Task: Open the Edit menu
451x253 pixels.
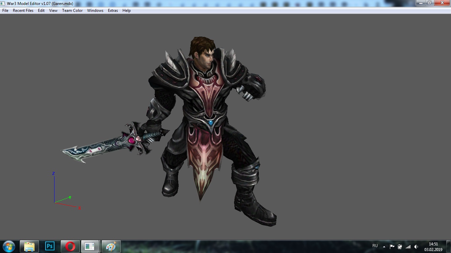Action: coord(41,11)
